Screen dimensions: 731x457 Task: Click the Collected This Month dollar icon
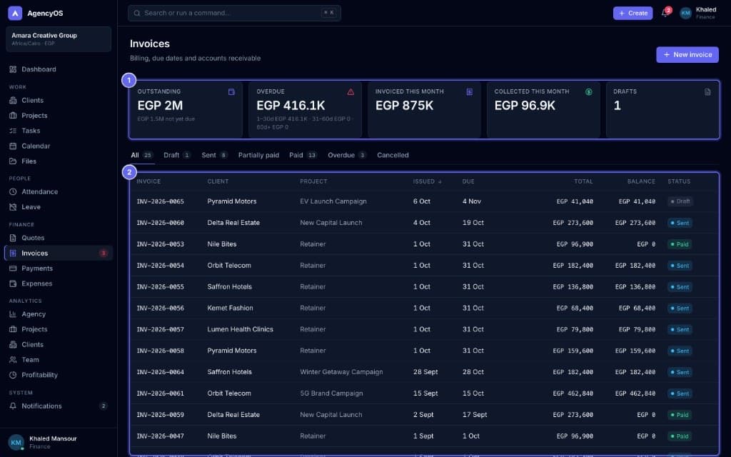589,92
